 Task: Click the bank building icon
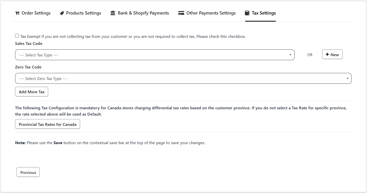(x=113, y=13)
